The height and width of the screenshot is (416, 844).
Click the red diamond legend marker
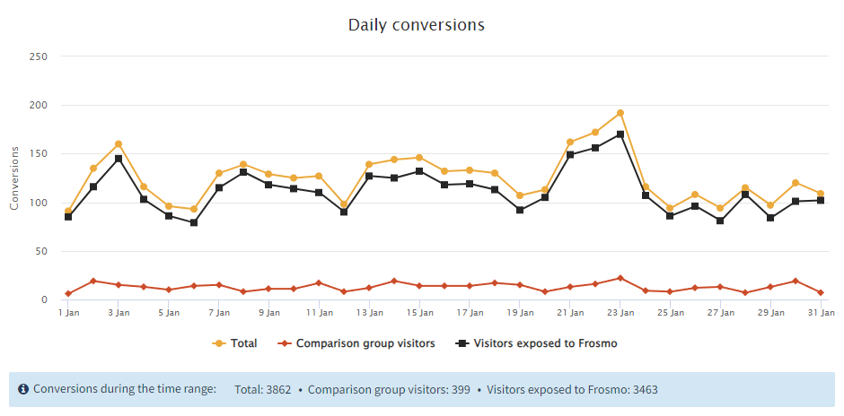pos(284,343)
